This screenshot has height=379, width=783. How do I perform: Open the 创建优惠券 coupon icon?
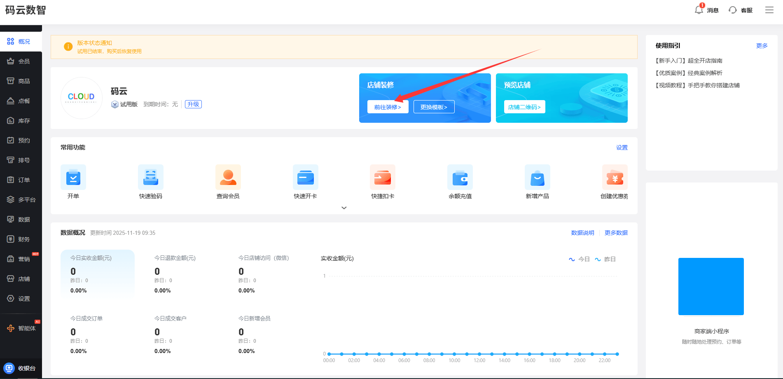[x=615, y=177]
